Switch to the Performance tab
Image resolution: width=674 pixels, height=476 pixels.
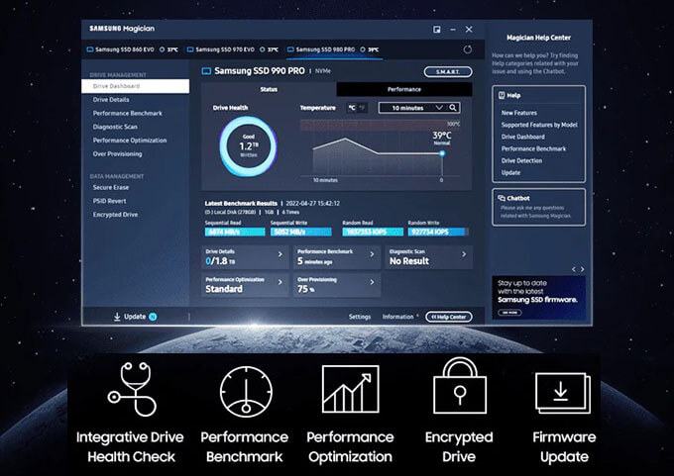403,89
